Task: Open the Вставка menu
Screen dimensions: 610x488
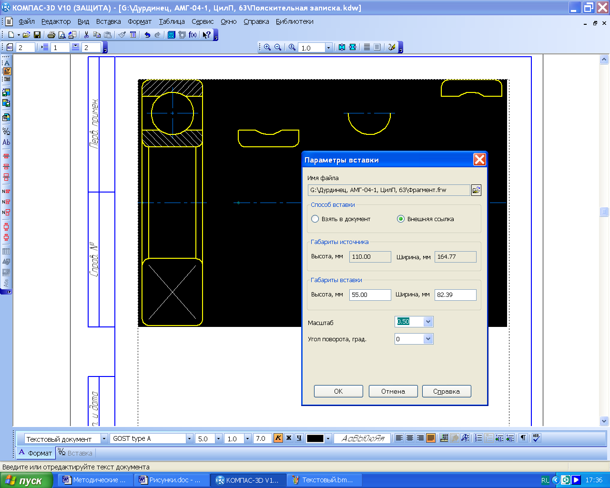Action: (108, 21)
